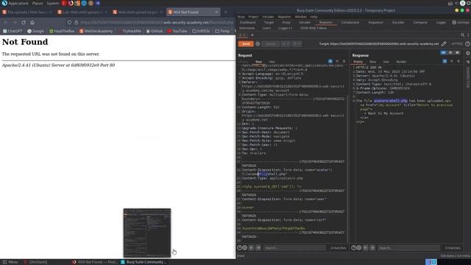Close the 404 Not Found tab

pos(216,12)
